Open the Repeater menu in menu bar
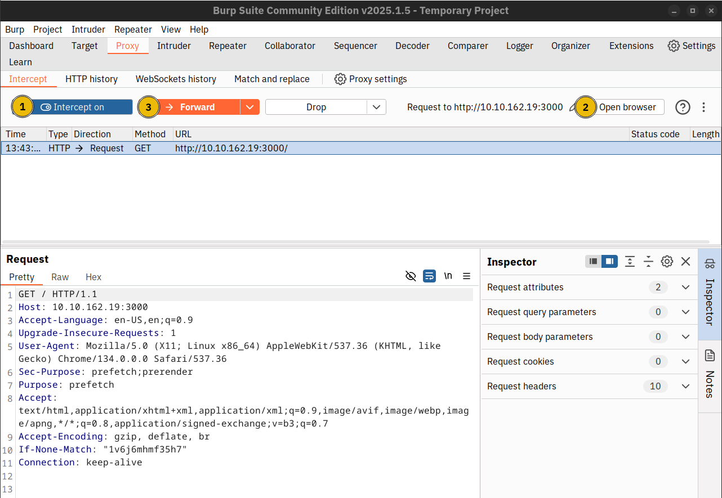The width and height of the screenshot is (722, 498). [133, 29]
